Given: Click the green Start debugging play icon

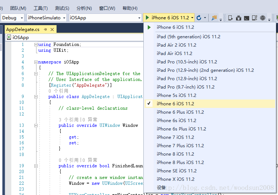Looking at the screenshot, I should (147, 18).
